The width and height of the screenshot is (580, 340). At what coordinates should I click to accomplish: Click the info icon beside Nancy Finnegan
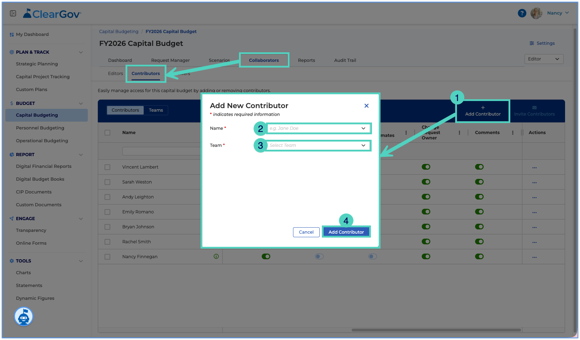[x=216, y=256]
